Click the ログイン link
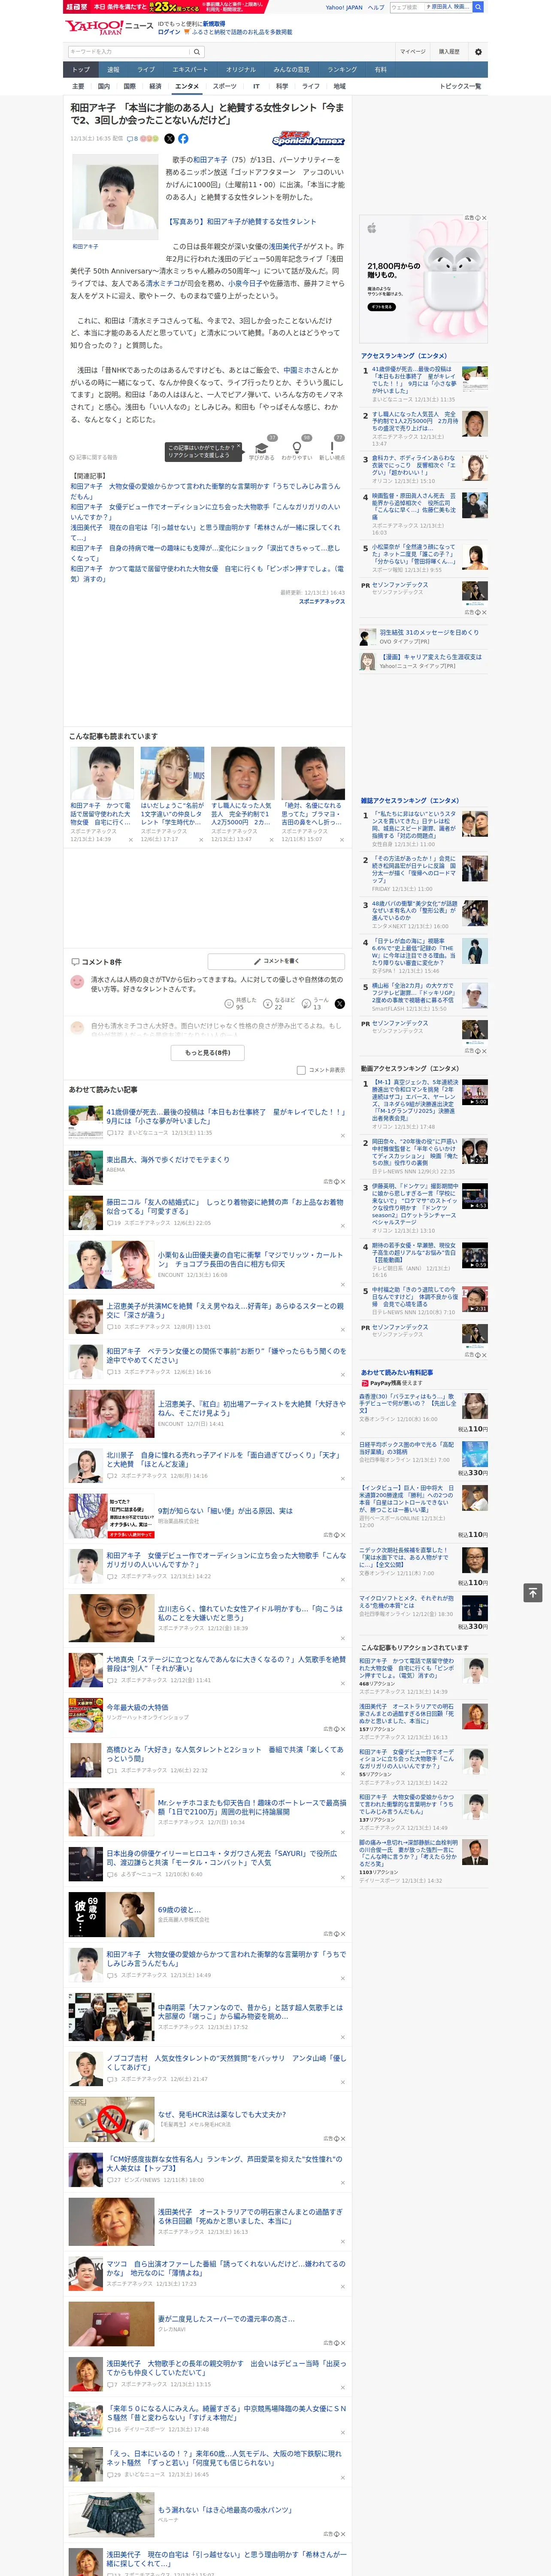 [x=169, y=32]
